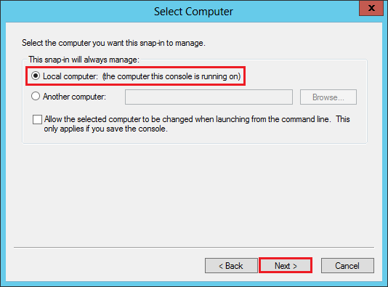Screen dimensions: 388x287
Task: Click the Select Computer title bar
Action: point(193,12)
